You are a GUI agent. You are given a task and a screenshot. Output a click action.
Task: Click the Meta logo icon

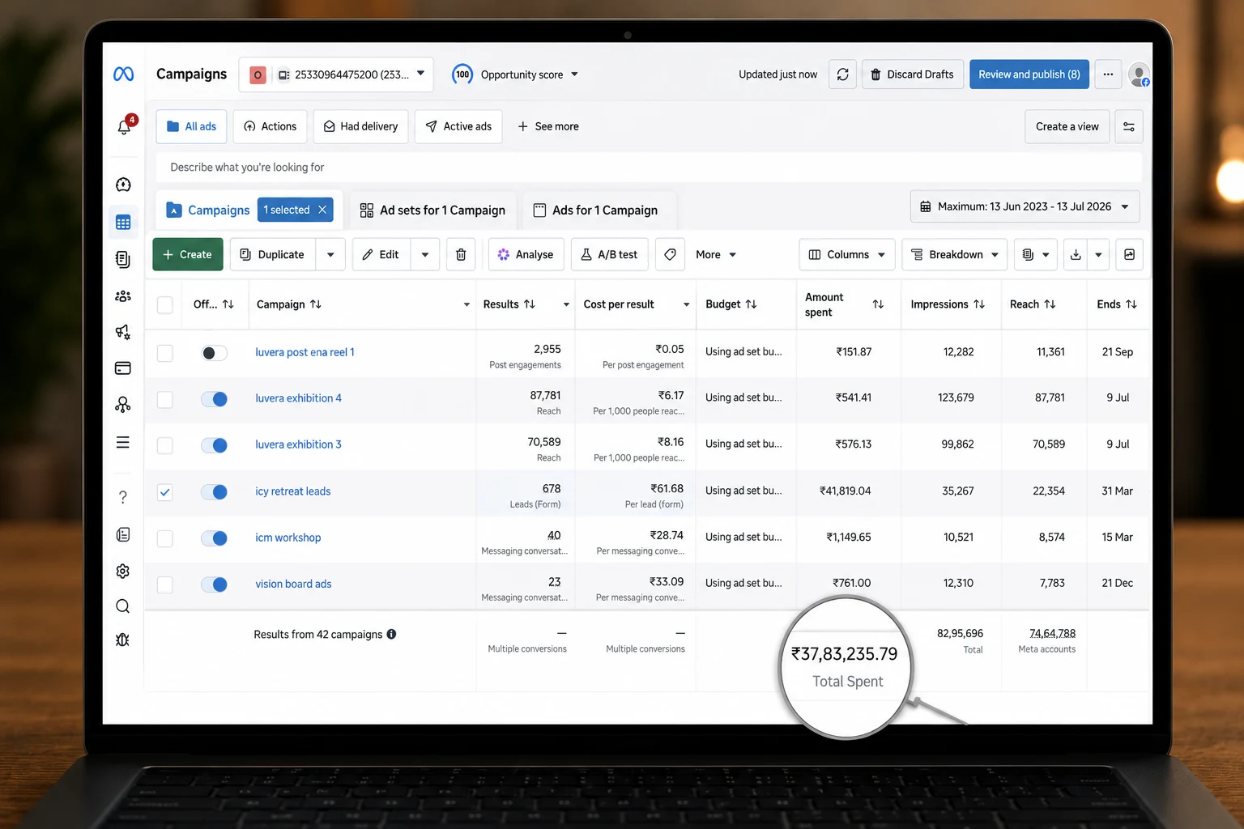coord(123,74)
